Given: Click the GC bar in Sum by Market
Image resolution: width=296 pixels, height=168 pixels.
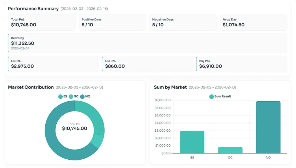Looking at the screenshot, I should coord(230,150).
